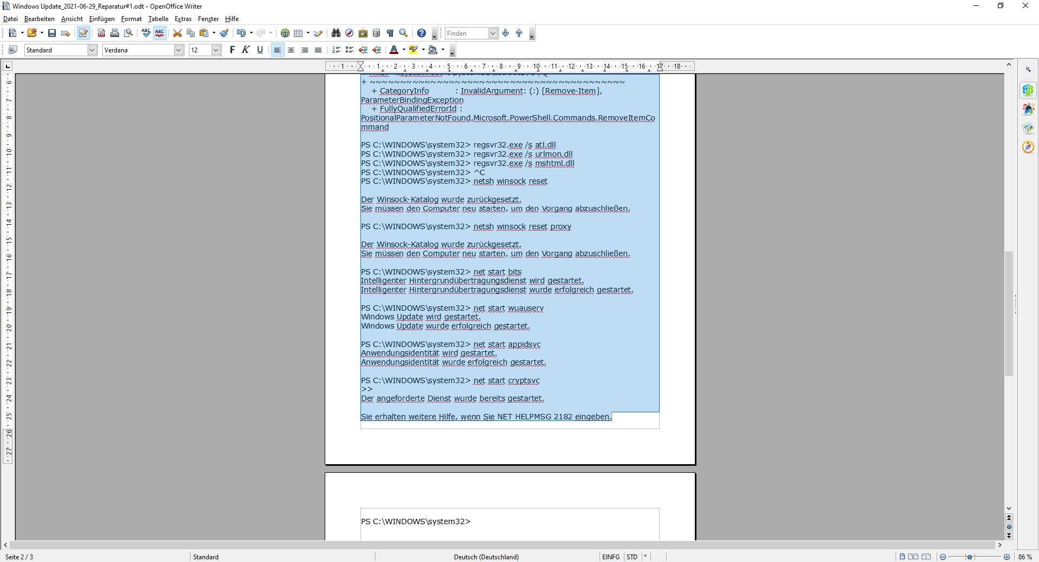
Task: Show draw functions pencil icon
Action: click(318, 34)
